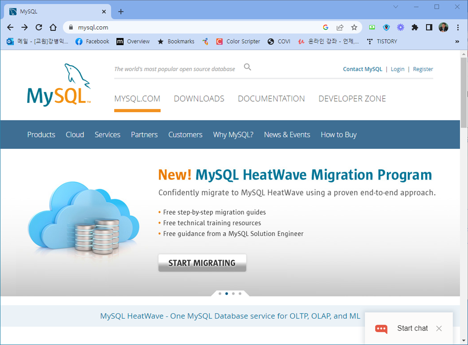
Task: Open the 온라인 강좌 bookmark
Action: click(328, 41)
